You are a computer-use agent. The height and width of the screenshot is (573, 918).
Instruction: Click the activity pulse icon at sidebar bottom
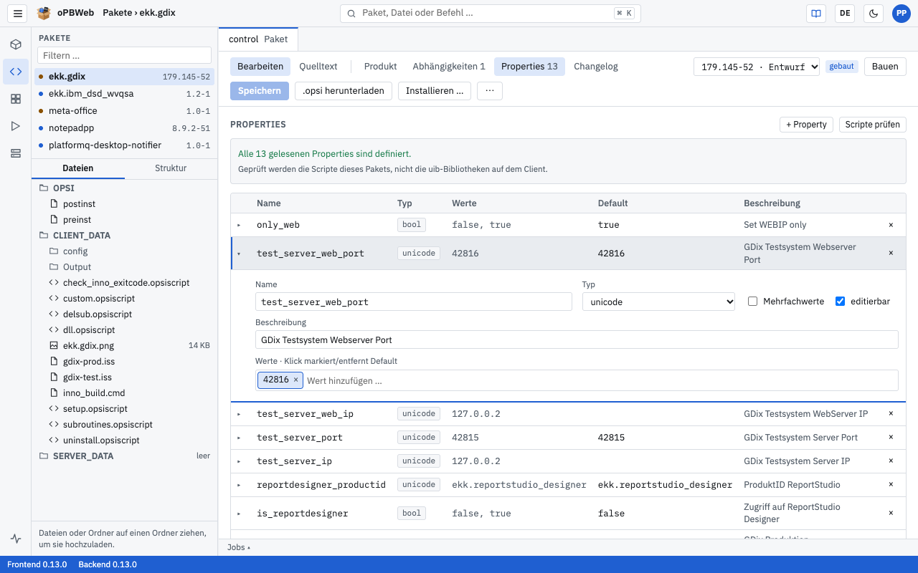[x=16, y=539]
